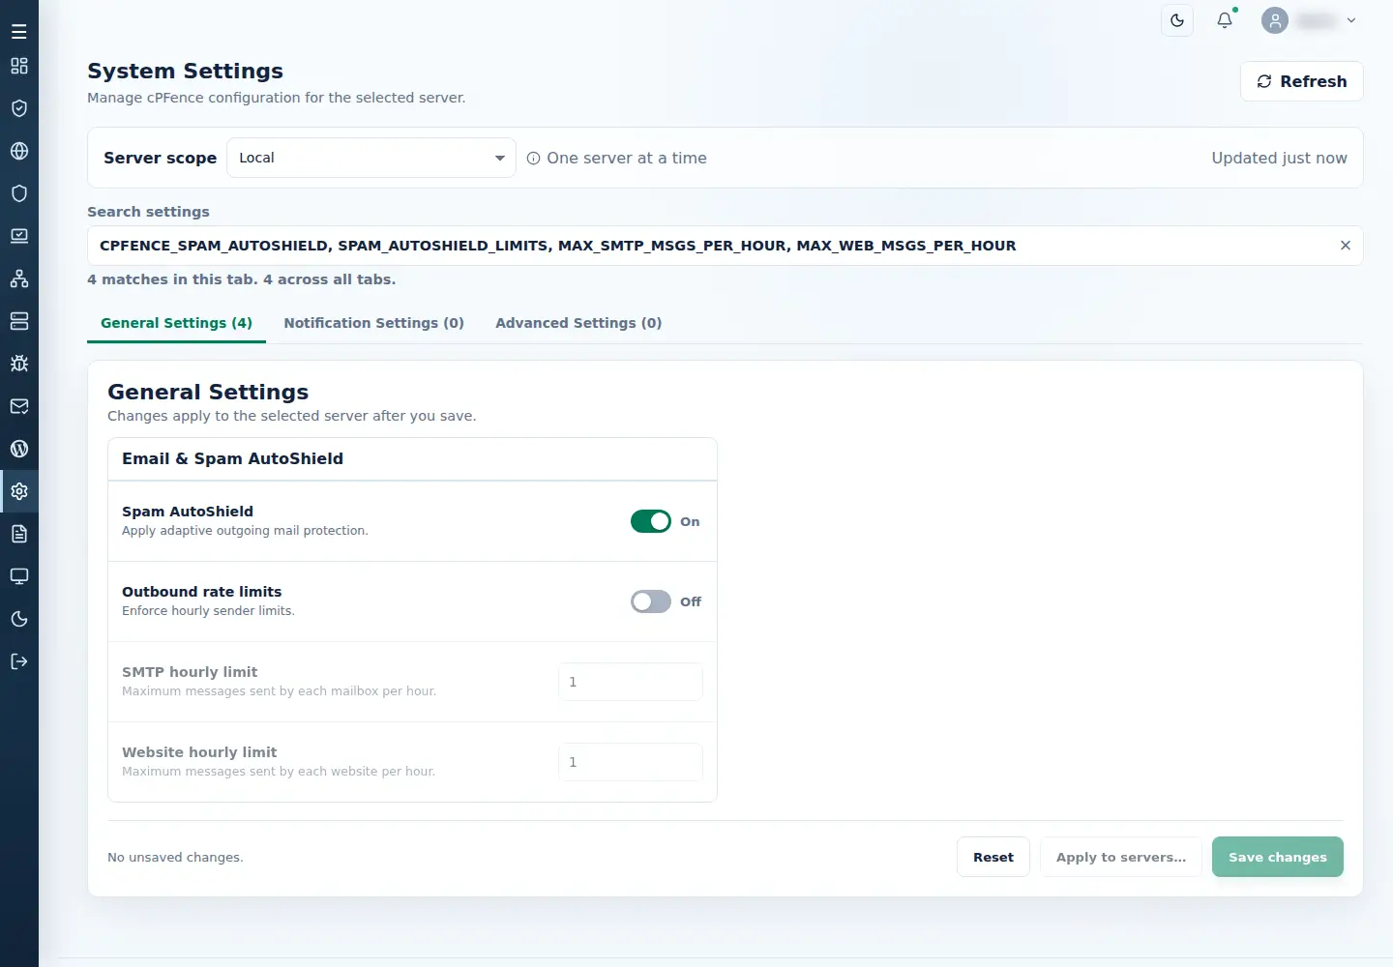Click the logout arrow sidebar icon
This screenshot has height=967, width=1393.
click(19, 661)
